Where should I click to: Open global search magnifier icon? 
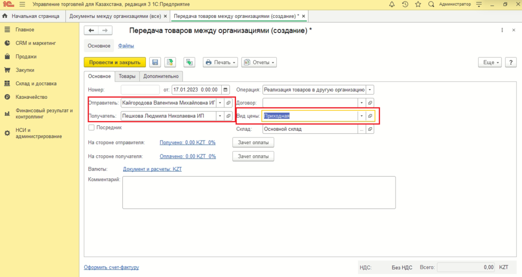click(x=431, y=4)
